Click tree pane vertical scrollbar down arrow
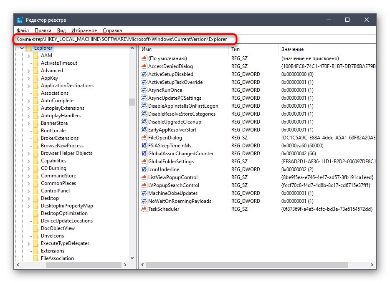Image resolution: width=390 pixels, height=283 pixels. click(132, 258)
